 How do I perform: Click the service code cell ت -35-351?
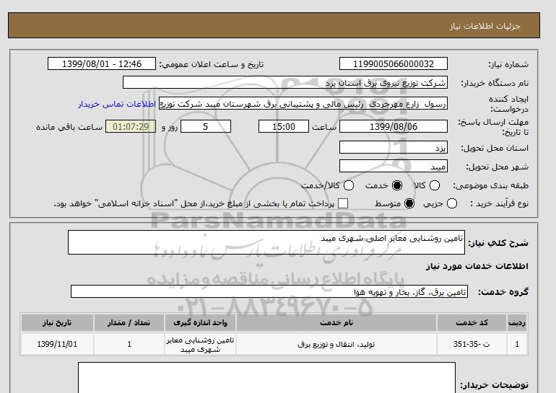pyautogui.click(x=472, y=344)
